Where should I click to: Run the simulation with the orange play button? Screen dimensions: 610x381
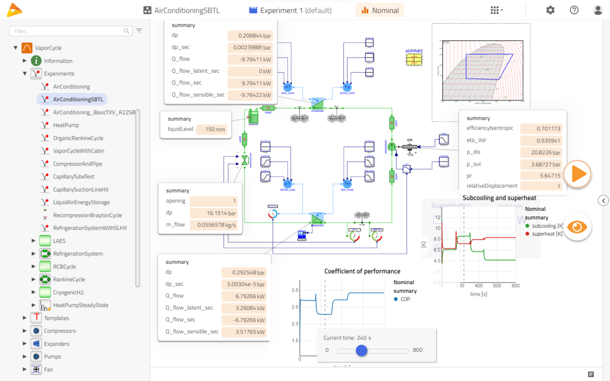point(577,174)
